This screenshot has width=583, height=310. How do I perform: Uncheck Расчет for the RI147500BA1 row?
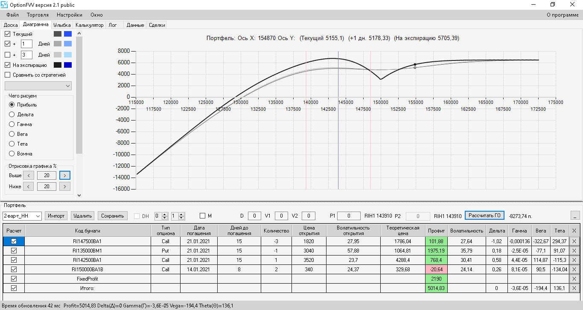14,241
